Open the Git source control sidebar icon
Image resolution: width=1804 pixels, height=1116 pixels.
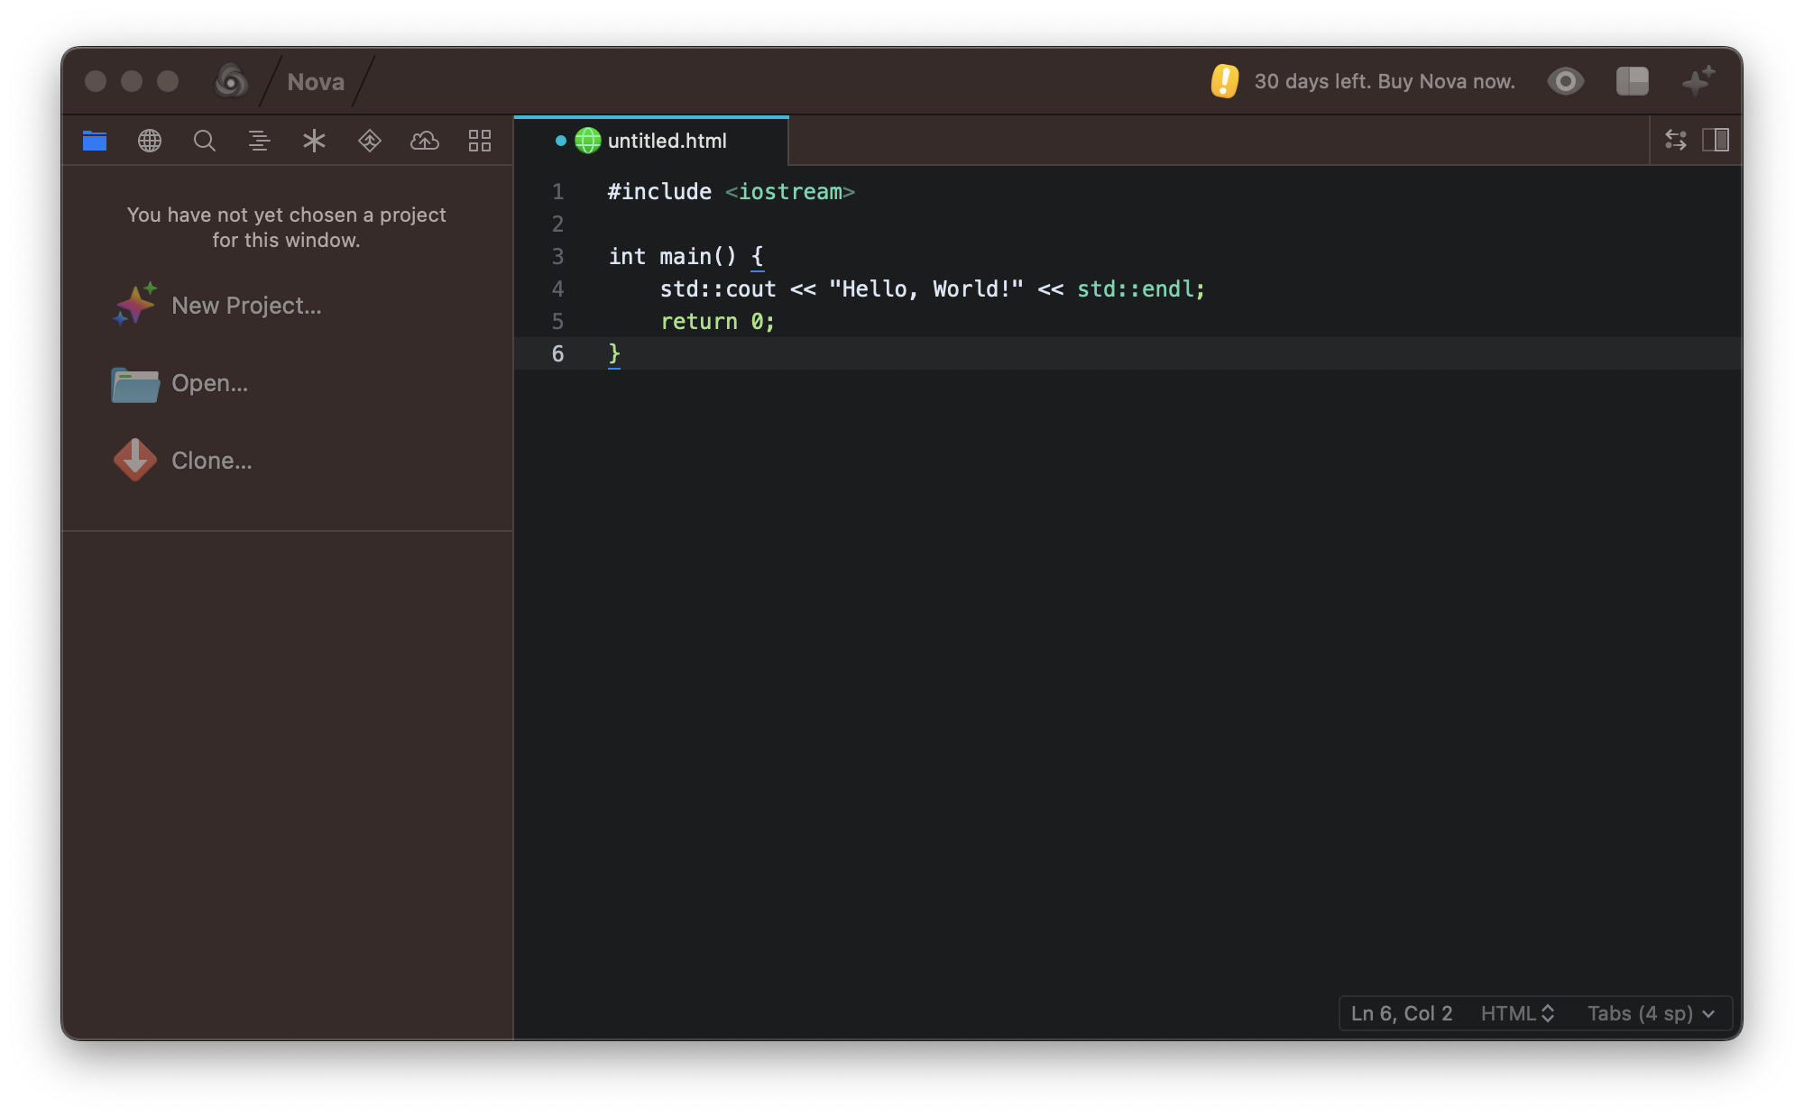point(370,141)
